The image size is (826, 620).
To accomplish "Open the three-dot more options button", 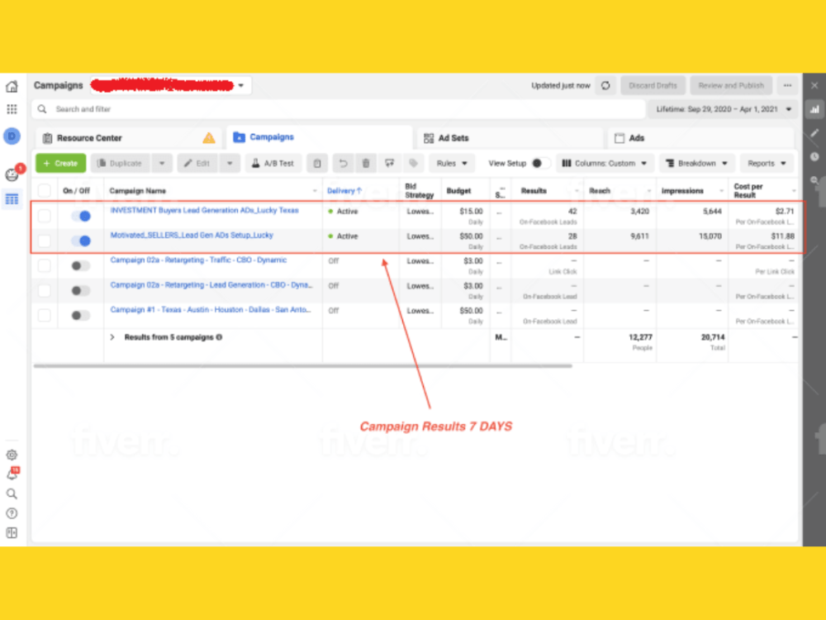I will tap(787, 85).
